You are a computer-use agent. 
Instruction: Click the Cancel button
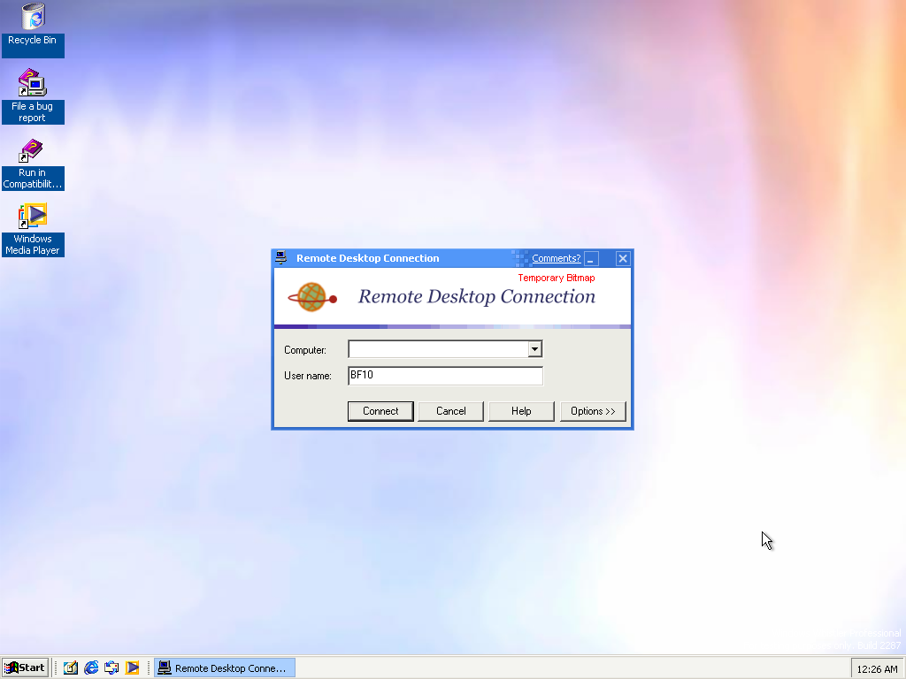[x=450, y=411]
